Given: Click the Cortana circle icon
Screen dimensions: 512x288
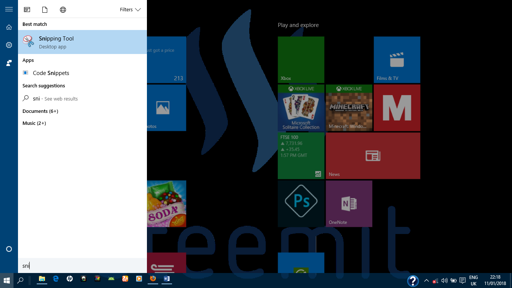Looking at the screenshot, I should click(9, 249).
